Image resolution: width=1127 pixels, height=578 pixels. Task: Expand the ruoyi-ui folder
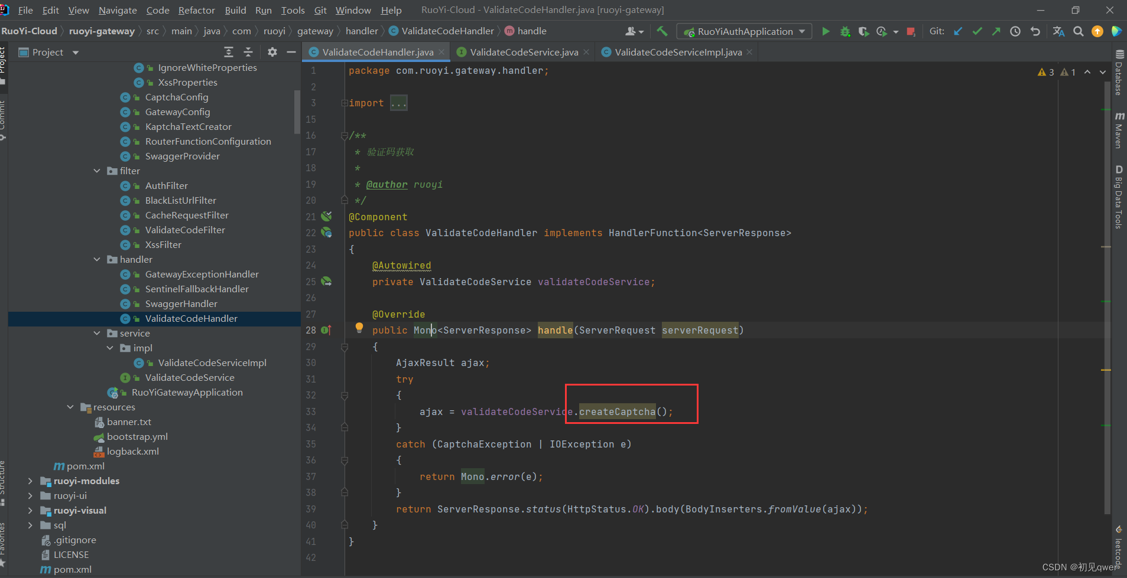[x=30, y=495]
